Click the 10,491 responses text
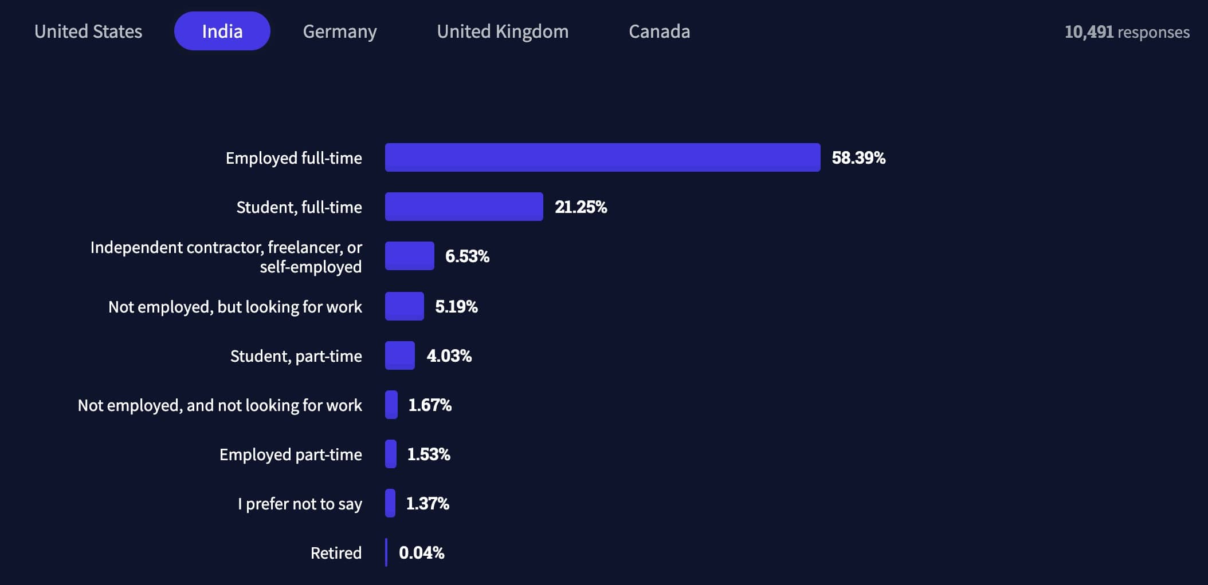 point(1127,32)
